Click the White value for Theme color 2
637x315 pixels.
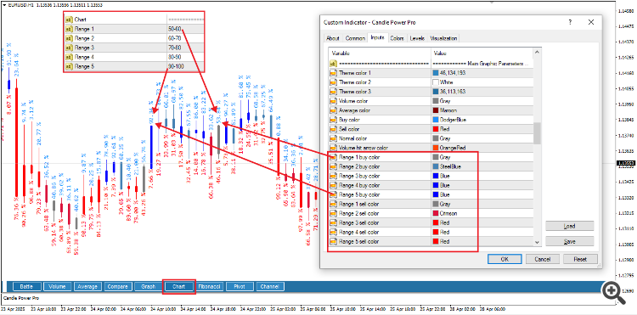coord(447,82)
